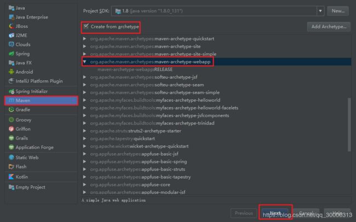Select the Griffon icon
The width and height of the screenshot is (356, 222).
point(12,129)
